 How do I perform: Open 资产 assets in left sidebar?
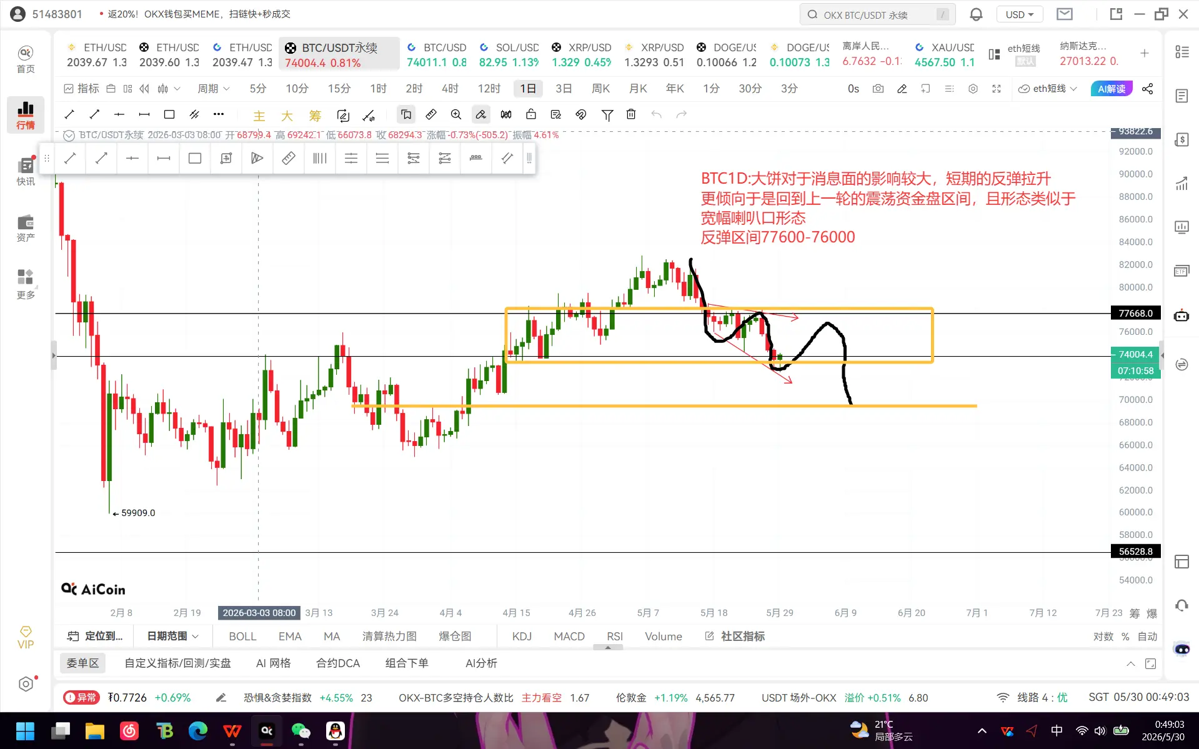(x=26, y=228)
